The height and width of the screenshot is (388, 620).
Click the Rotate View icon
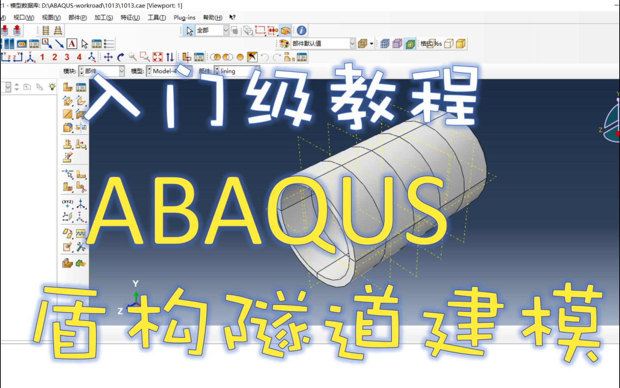(x=121, y=57)
